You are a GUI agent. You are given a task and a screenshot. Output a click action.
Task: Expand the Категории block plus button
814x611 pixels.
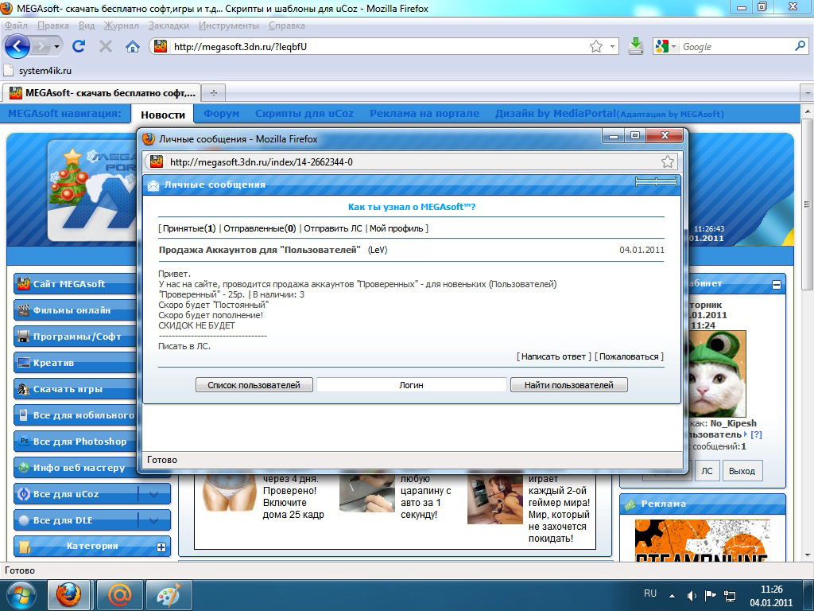click(161, 547)
